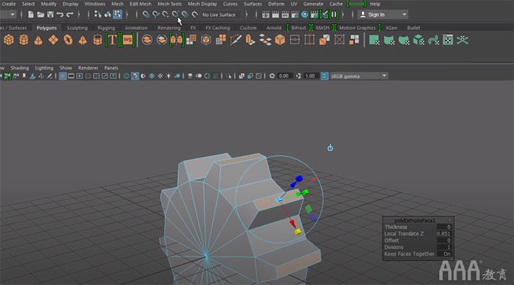514x285 pixels.
Task: Switch to the XGen shelf tab
Action: pyautogui.click(x=391, y=28)
